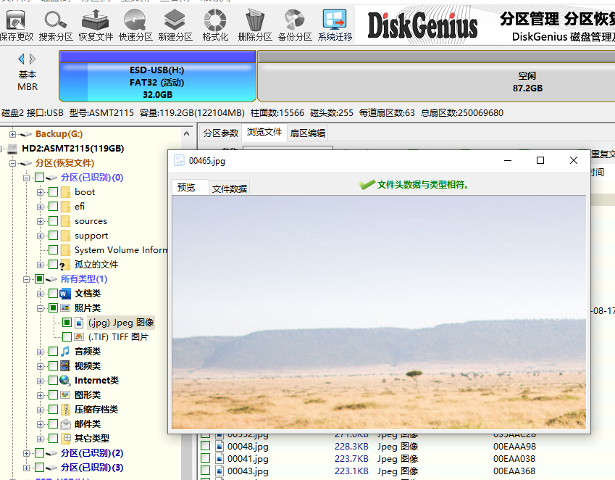
Task: Open the 文件数据 tab in preview window
Action: (230, 189)
